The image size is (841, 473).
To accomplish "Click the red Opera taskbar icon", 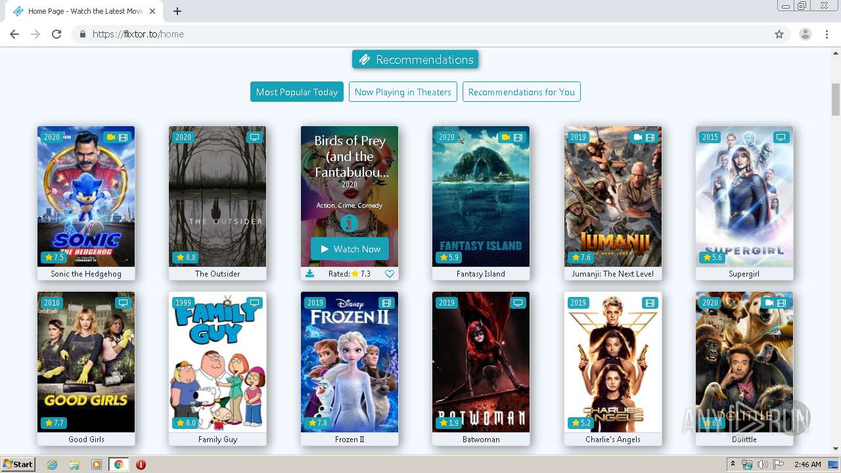I will pyautogui.click(x=141, y=464).
